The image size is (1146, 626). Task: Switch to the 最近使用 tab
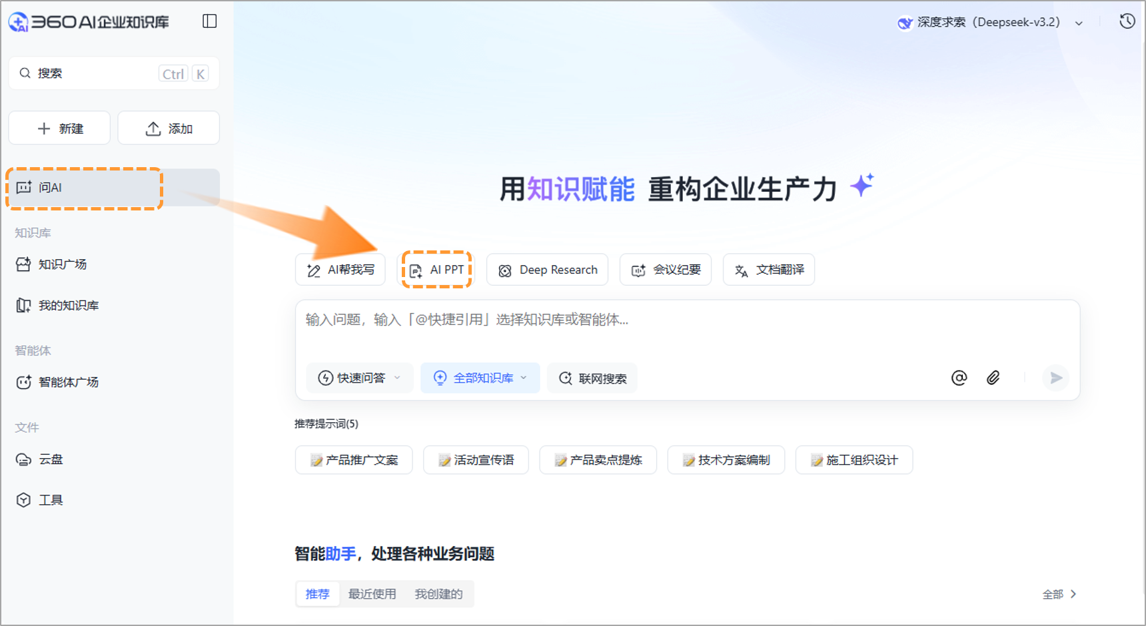click(372, 593)
